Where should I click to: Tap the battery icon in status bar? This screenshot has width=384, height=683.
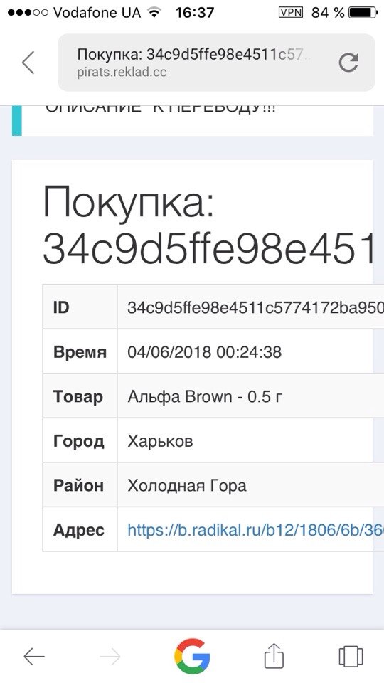click(363, 12)
